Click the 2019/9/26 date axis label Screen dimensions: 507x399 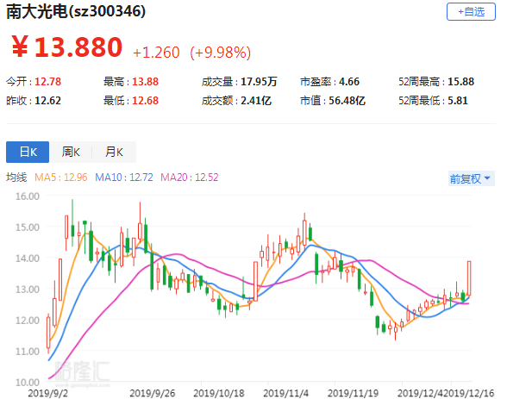(153, 393)
